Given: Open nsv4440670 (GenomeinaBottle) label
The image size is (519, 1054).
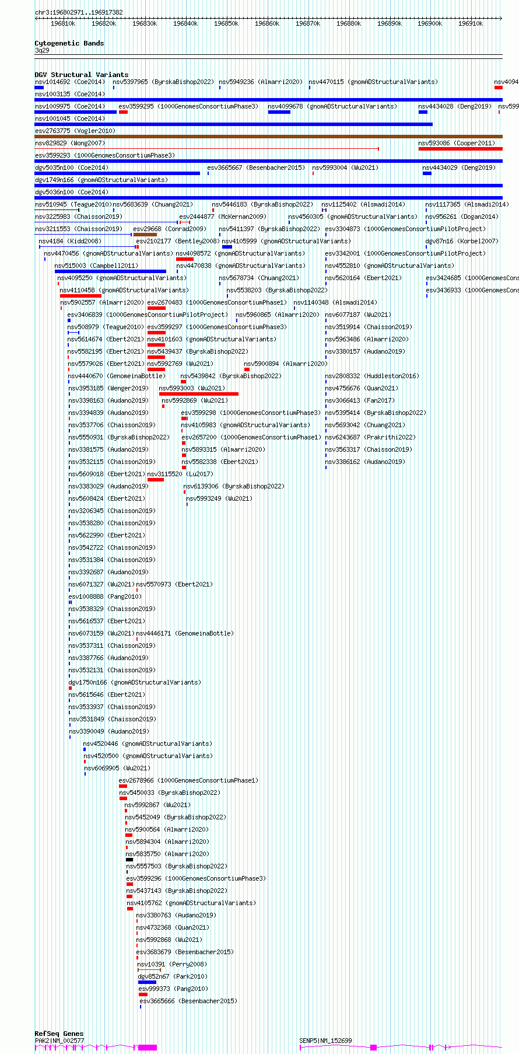Looking at the screenshot, I should tap(117, 376).
